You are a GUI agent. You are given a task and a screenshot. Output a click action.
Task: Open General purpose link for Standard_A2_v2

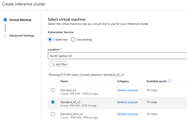[x=127, y=102]
